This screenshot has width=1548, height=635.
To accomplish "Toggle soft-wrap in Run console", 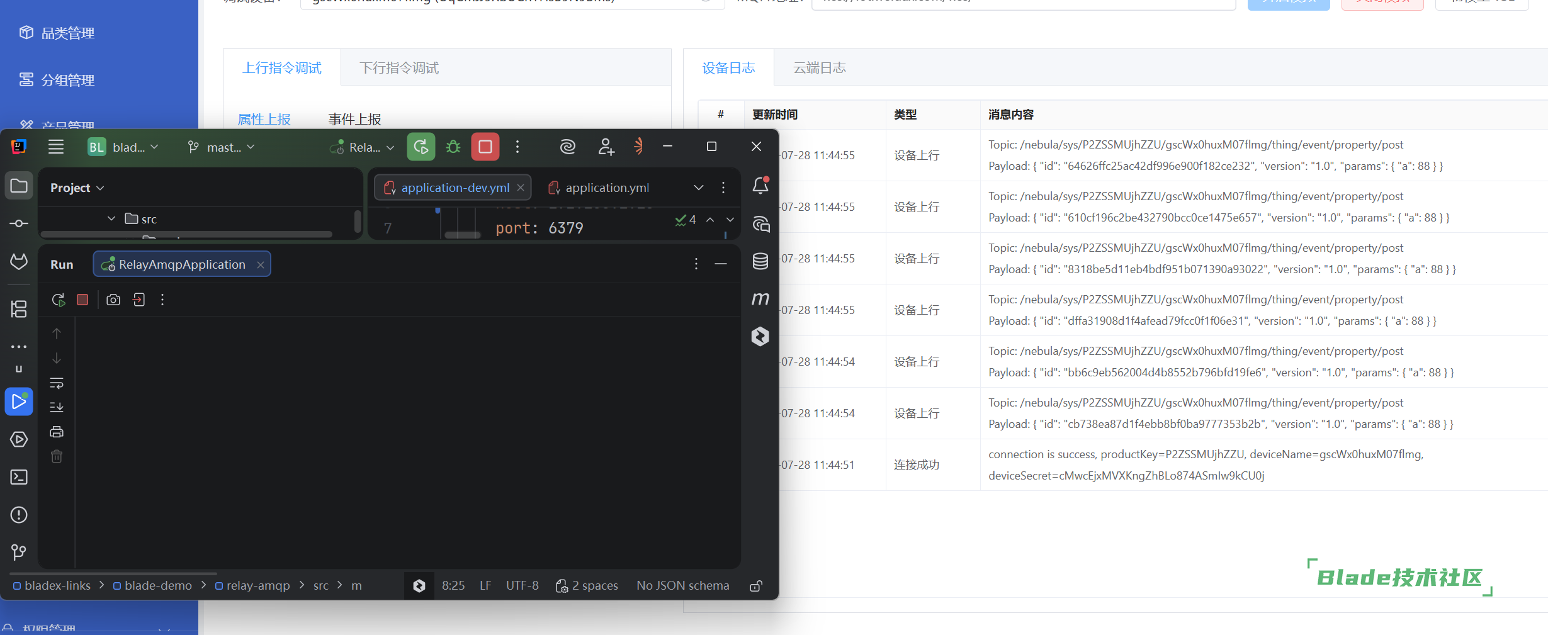I will tap(57, 383).
